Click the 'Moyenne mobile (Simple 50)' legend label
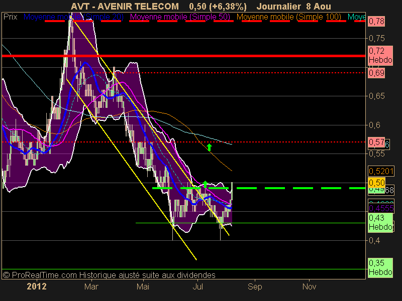 (x=180, y=17)
